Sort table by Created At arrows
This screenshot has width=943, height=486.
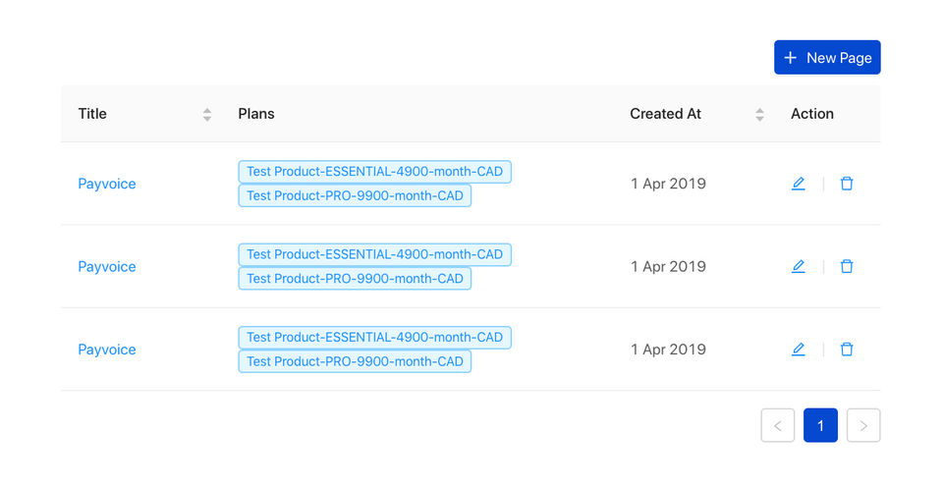point(759,114)
